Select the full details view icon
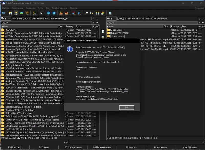205x150 pixels. click(16, 13)
